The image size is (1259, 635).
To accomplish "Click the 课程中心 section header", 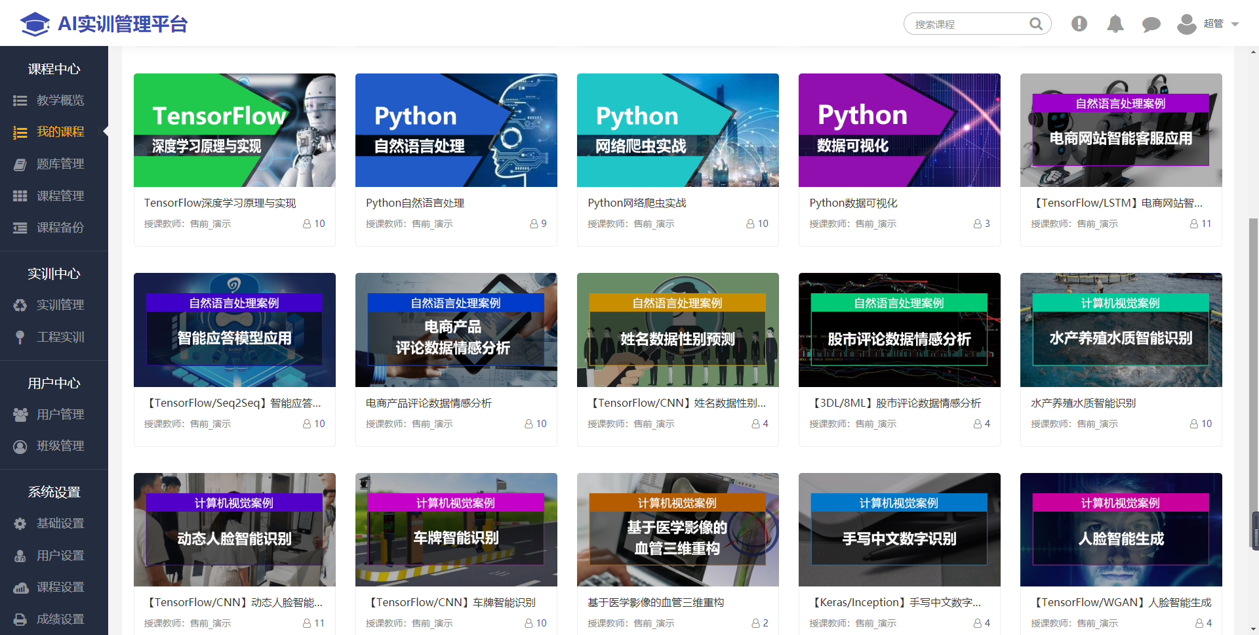I will pos(54,69).
